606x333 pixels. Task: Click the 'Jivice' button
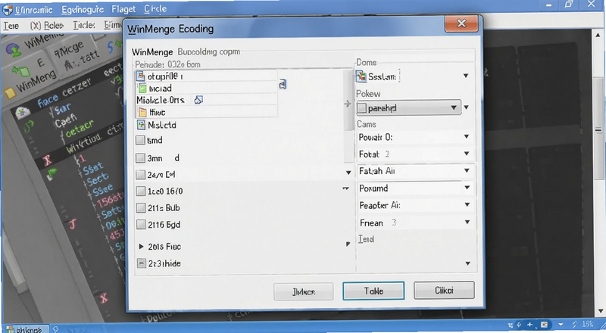click(x=304, y=292)
